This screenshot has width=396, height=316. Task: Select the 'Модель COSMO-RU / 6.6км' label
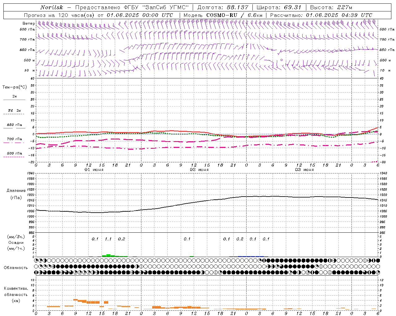(223, 15)
